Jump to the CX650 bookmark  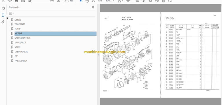(18, 20)
